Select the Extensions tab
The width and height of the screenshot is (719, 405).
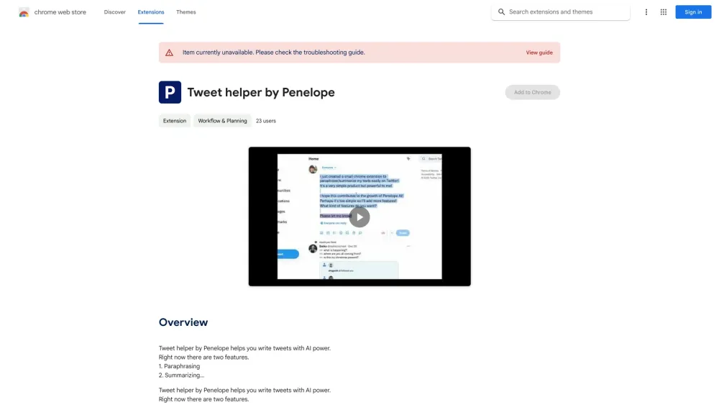(151, 12)
